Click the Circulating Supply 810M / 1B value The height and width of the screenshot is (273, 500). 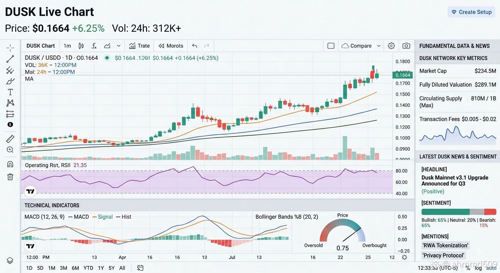click(483, 98)
